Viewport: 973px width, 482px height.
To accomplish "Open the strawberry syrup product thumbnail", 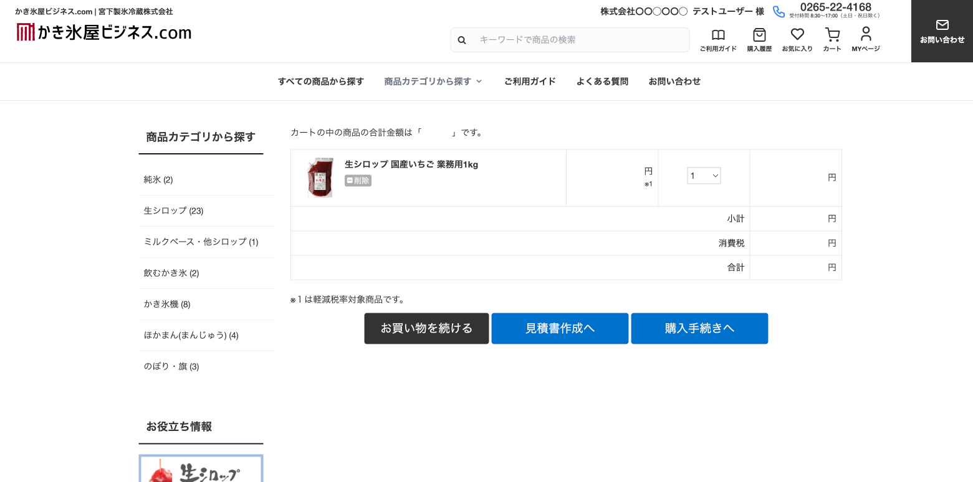I will (320, 177).
